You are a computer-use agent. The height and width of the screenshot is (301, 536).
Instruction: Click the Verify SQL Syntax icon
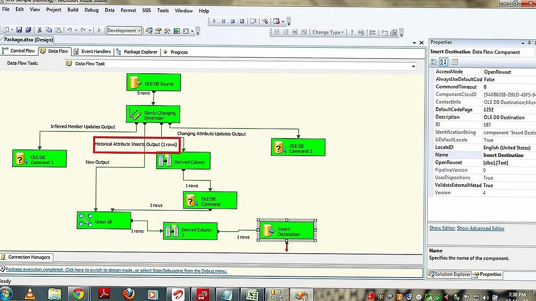(361, 32)
